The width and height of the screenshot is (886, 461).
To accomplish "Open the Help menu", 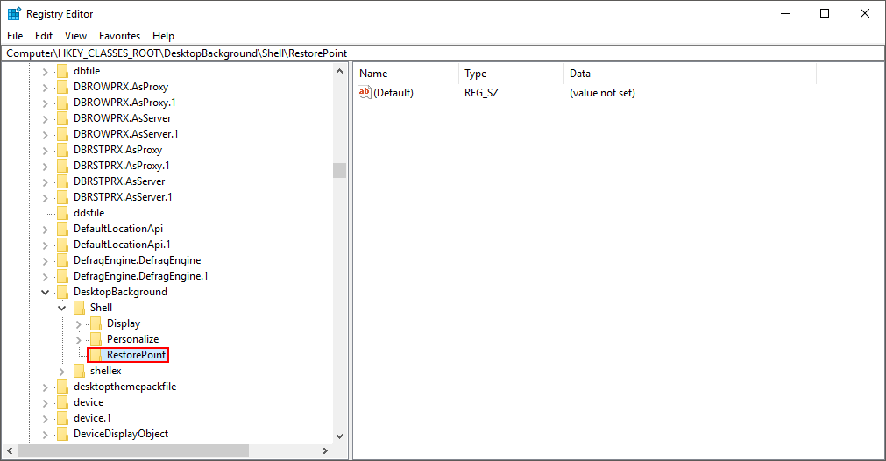I will coord(163,36).
